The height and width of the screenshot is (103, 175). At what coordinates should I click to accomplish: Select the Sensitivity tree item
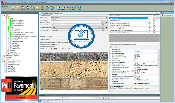click(x=12, y=50)
